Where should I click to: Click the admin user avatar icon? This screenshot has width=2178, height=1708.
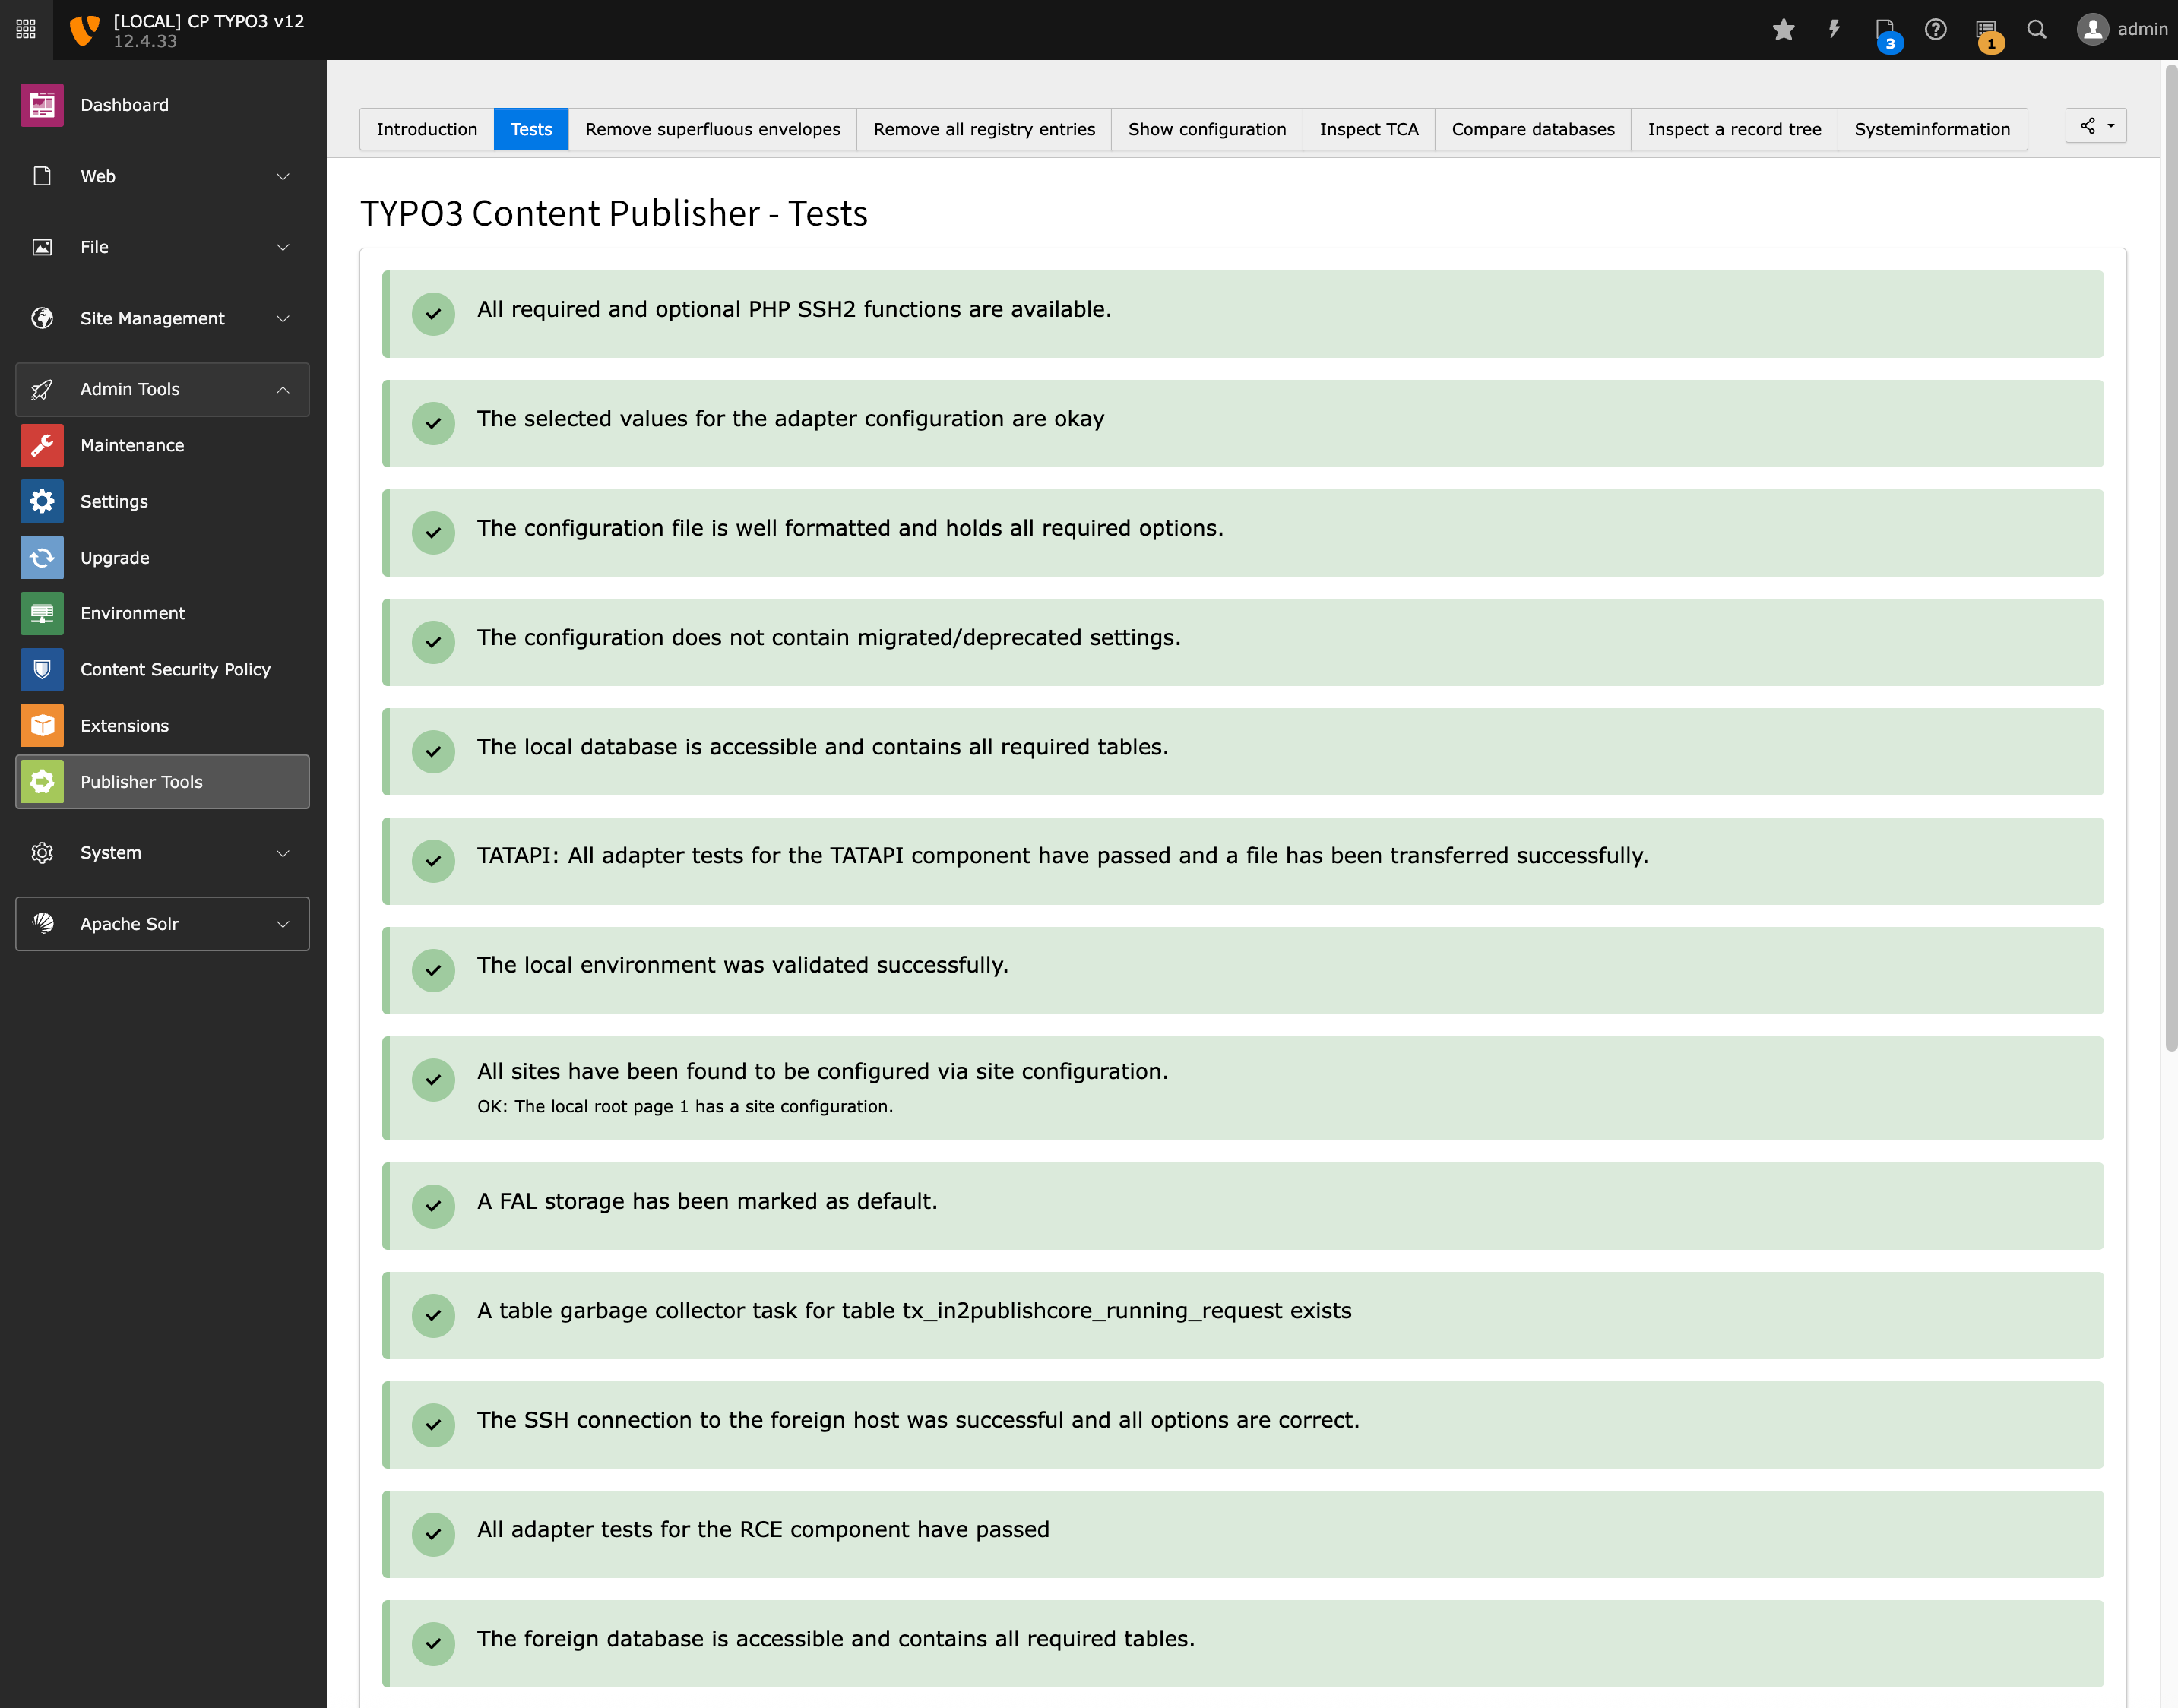click(2092, 29)
